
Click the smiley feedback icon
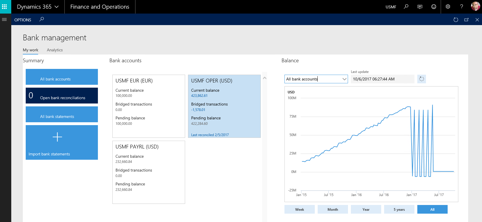click(x=433, y=7)
